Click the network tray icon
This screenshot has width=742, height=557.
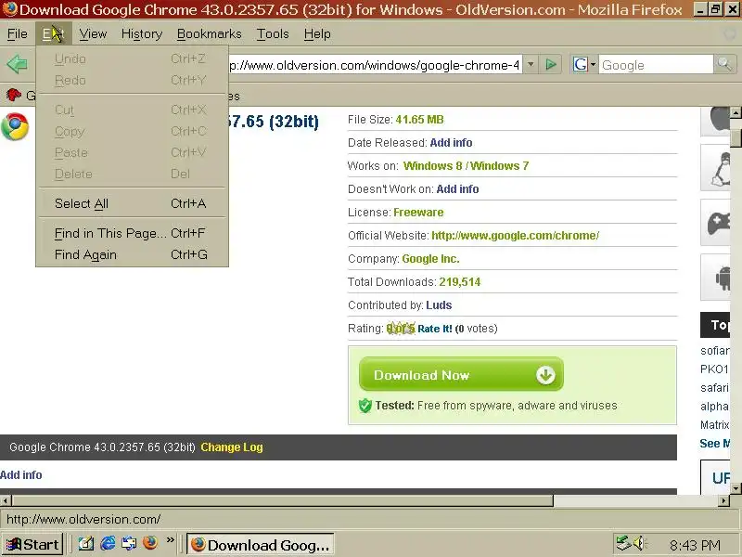pos(623,543)
